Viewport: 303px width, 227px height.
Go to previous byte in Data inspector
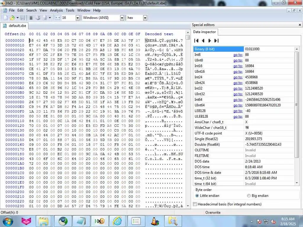(203, 40)
